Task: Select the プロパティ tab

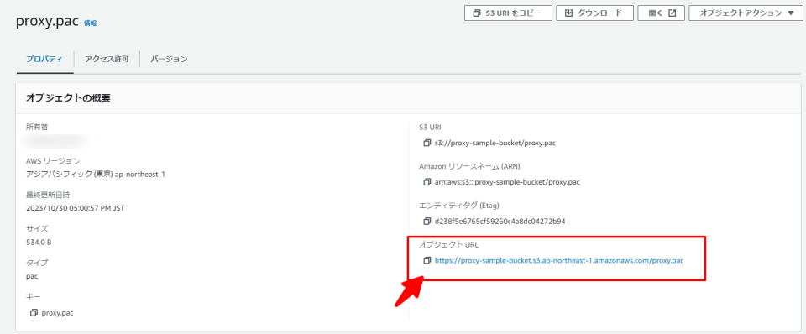Action: (x=44, y=59)
